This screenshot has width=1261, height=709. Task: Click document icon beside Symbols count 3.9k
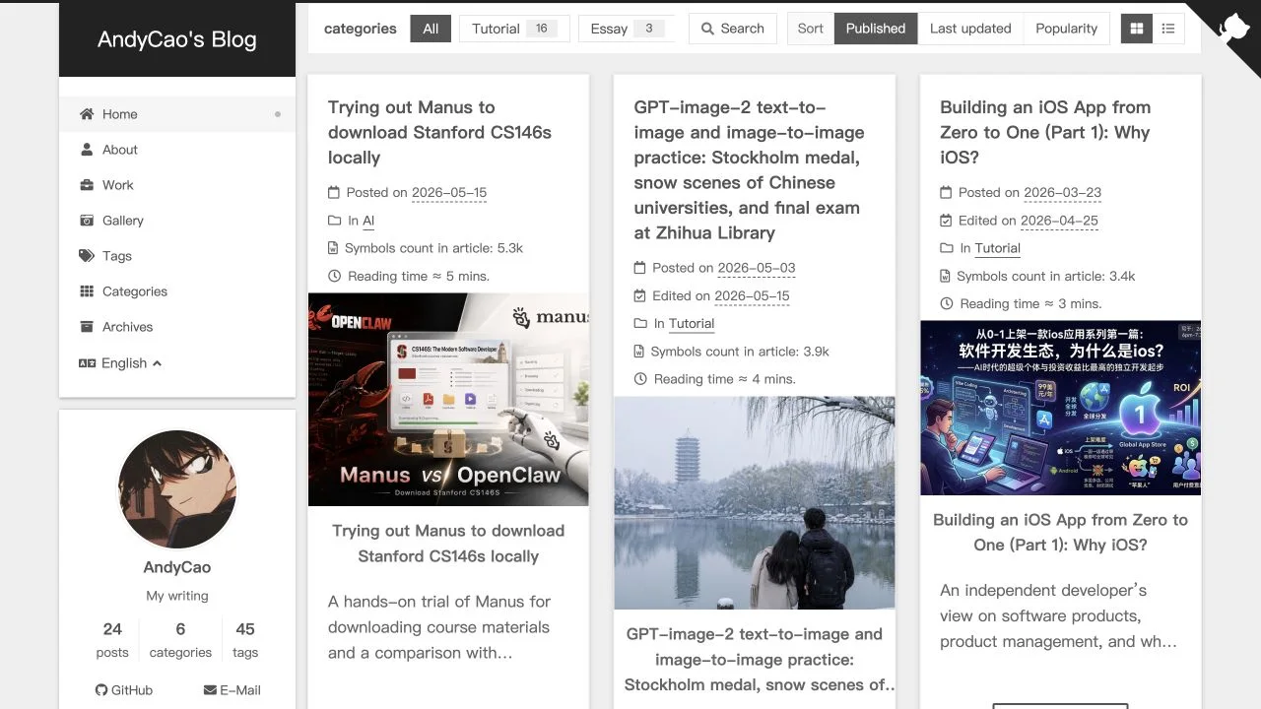pos(639,352)
